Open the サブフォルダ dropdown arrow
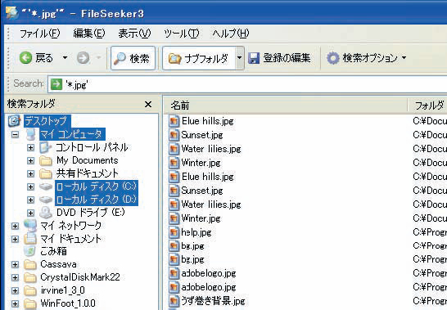 [x=239, y=58]
